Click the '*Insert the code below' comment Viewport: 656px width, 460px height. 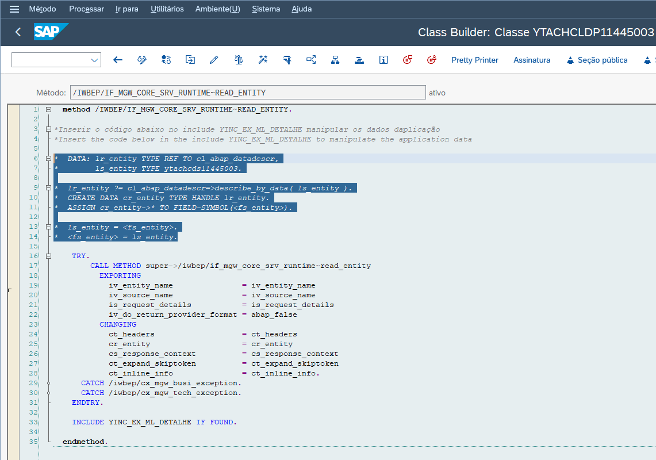click(263, 139)
